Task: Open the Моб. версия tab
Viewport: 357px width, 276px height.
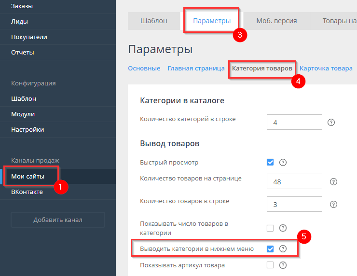Action: coord(276,21)
